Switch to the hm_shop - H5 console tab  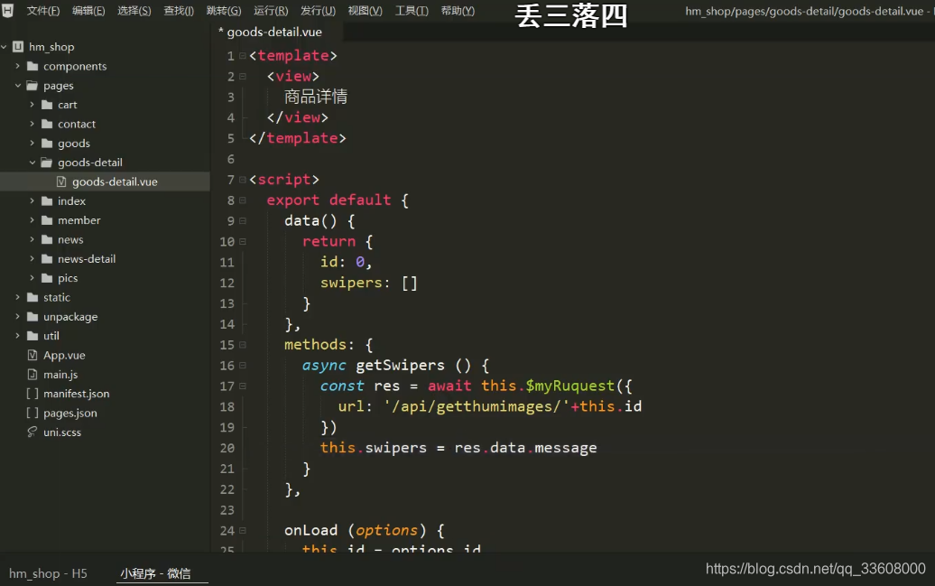tap(48, 573)
